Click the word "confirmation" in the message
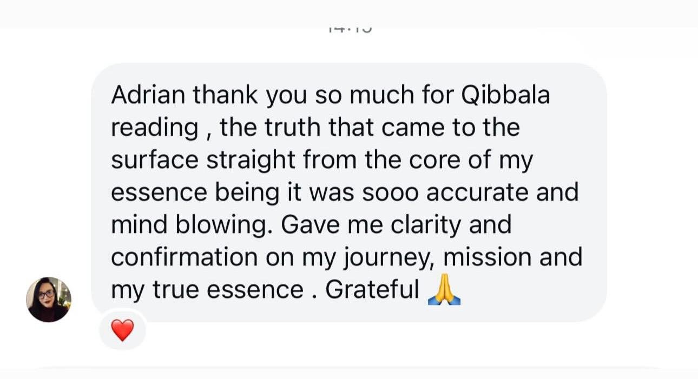The width and height of the screenshot is (698, 379). pyautogui.click(x=184, y=257)
